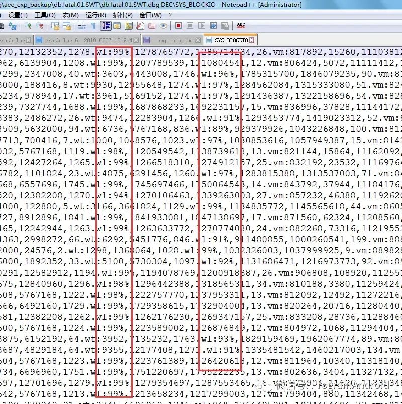This screenshot has height=404, width=402.
Task: Open the 宏(M) macro menu
Action: point(70,15)
